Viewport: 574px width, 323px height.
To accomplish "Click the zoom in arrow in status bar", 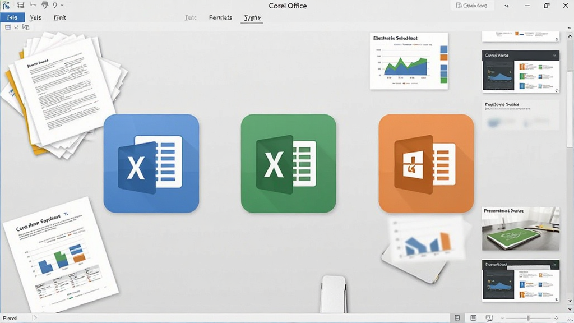I will tap(556, 318).
